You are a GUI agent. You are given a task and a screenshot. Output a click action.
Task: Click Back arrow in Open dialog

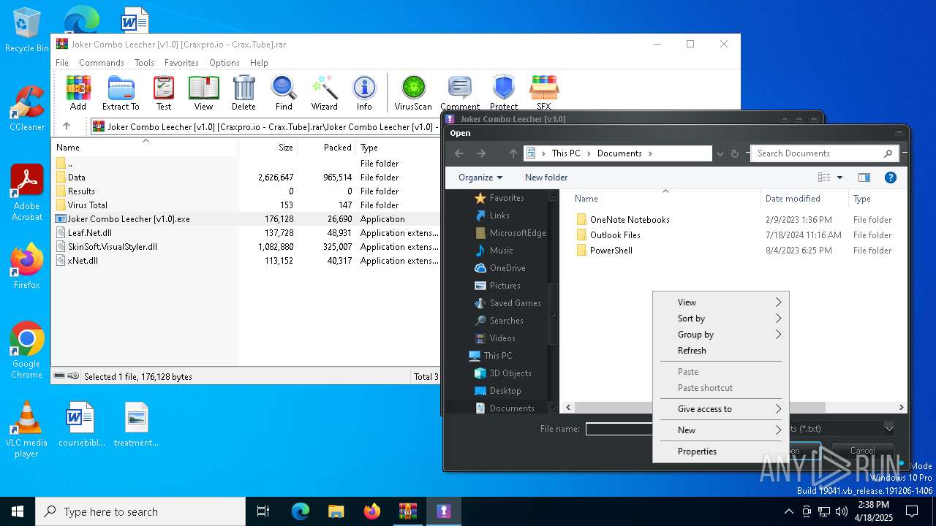click(x=459, y=153)
